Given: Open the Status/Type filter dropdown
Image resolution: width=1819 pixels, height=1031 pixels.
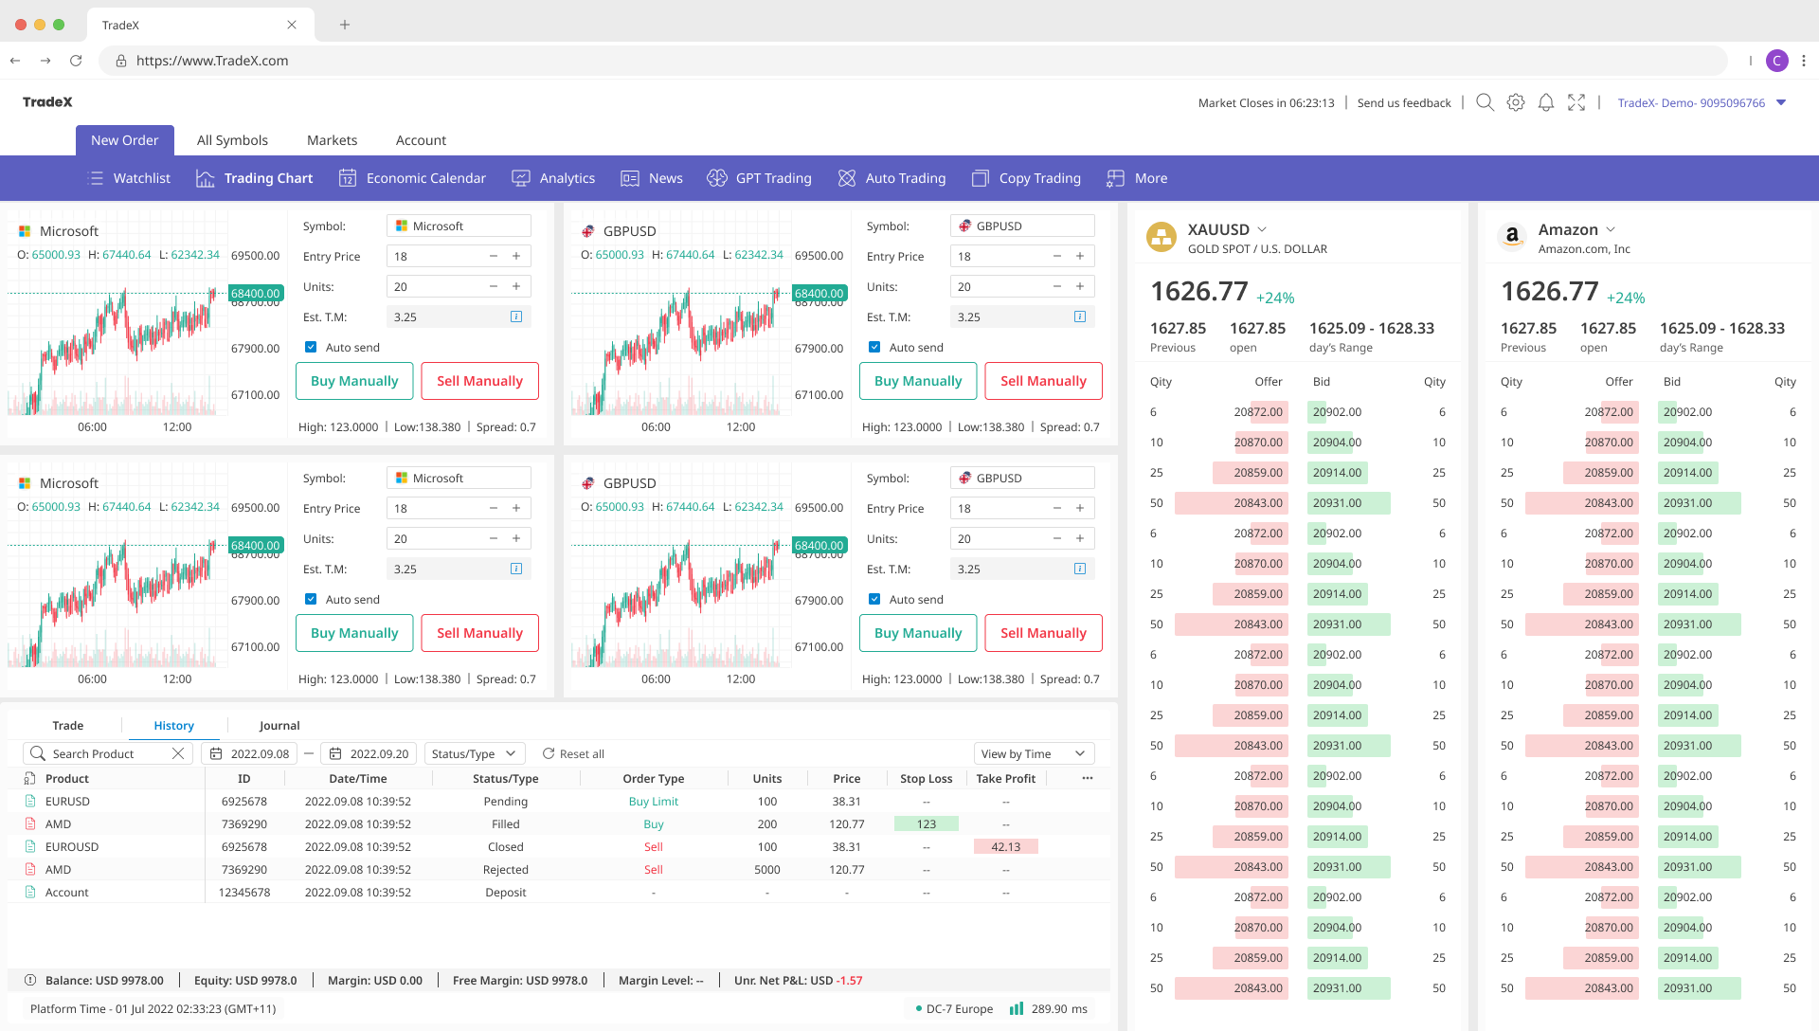Looking at the screenshot, I should click(474, 753).
